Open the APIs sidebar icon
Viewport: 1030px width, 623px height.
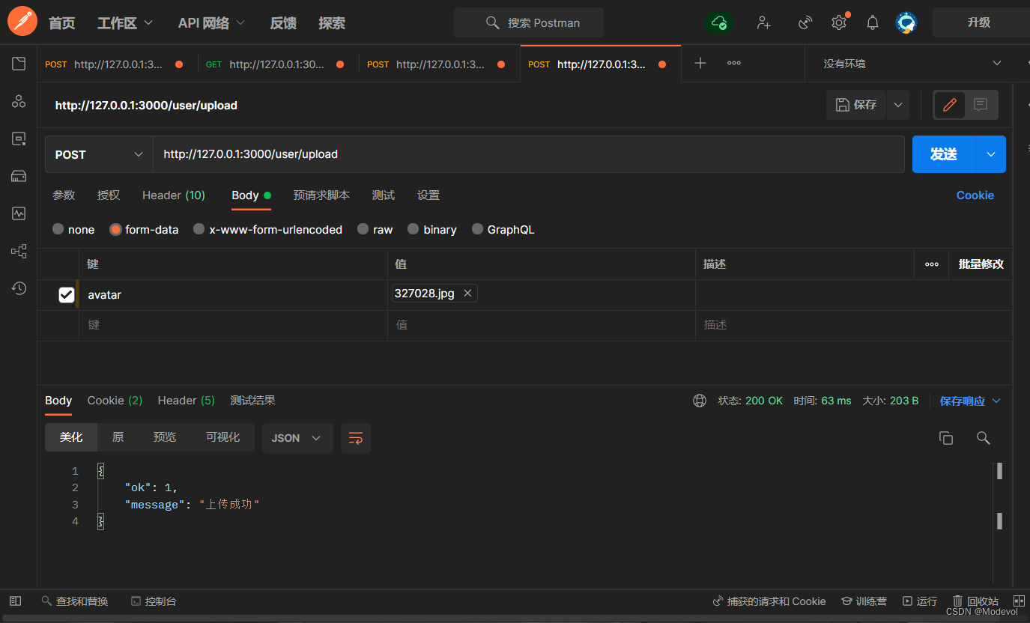[19, 102]
